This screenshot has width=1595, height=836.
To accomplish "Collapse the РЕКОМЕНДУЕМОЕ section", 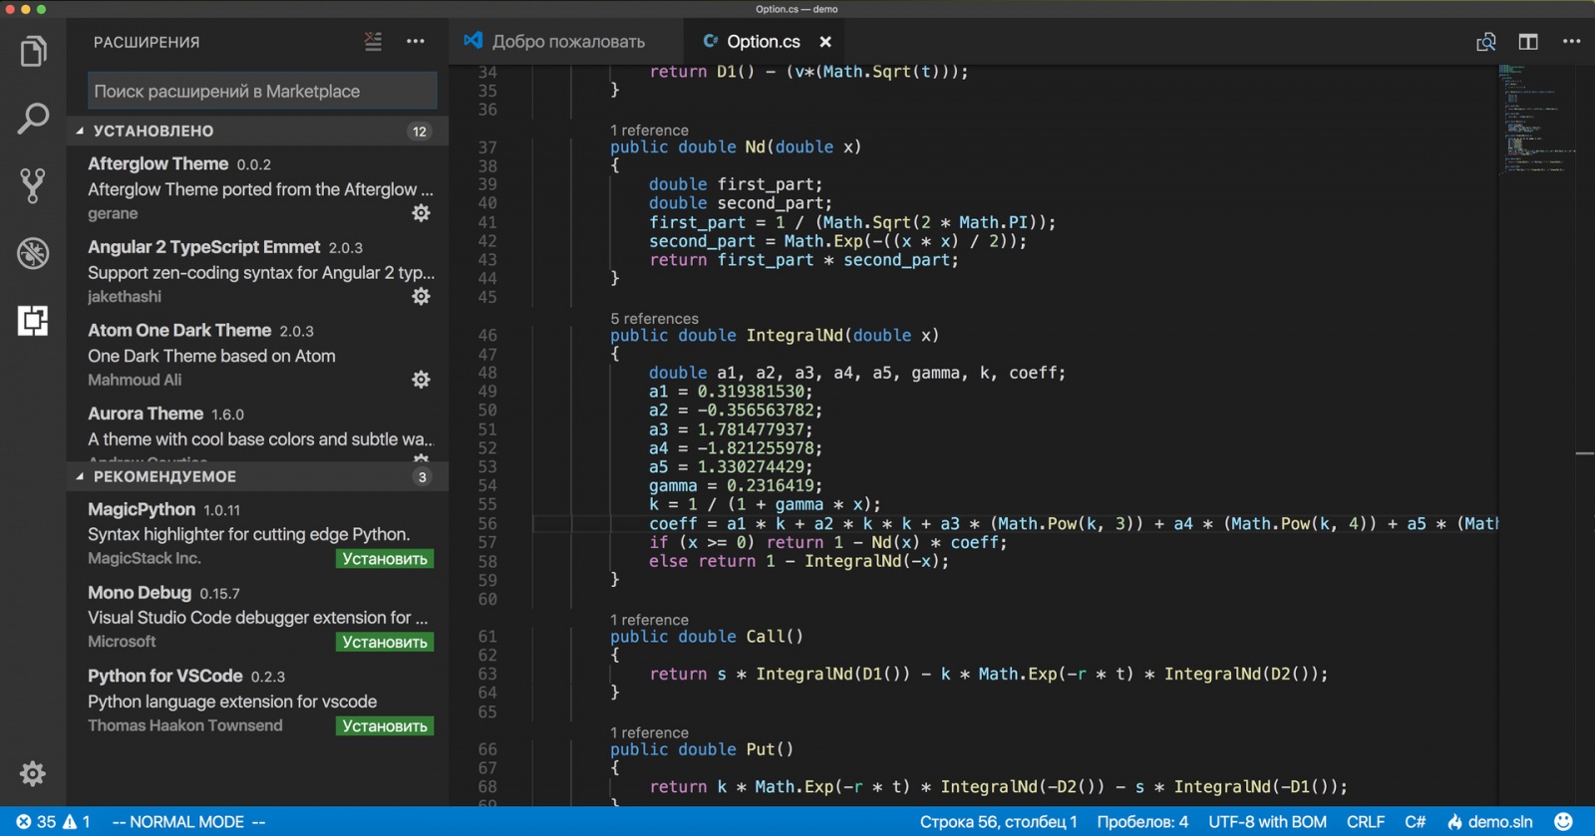I will click(x=80, y=476).
